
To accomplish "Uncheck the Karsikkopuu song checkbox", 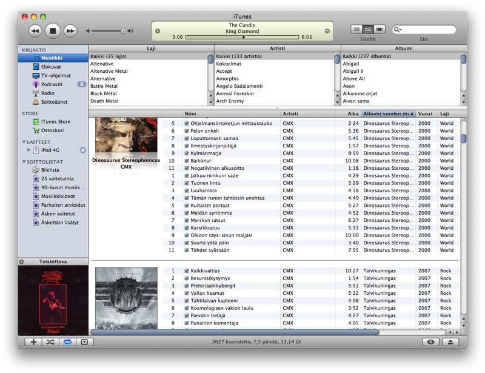I will click(187, 228).
